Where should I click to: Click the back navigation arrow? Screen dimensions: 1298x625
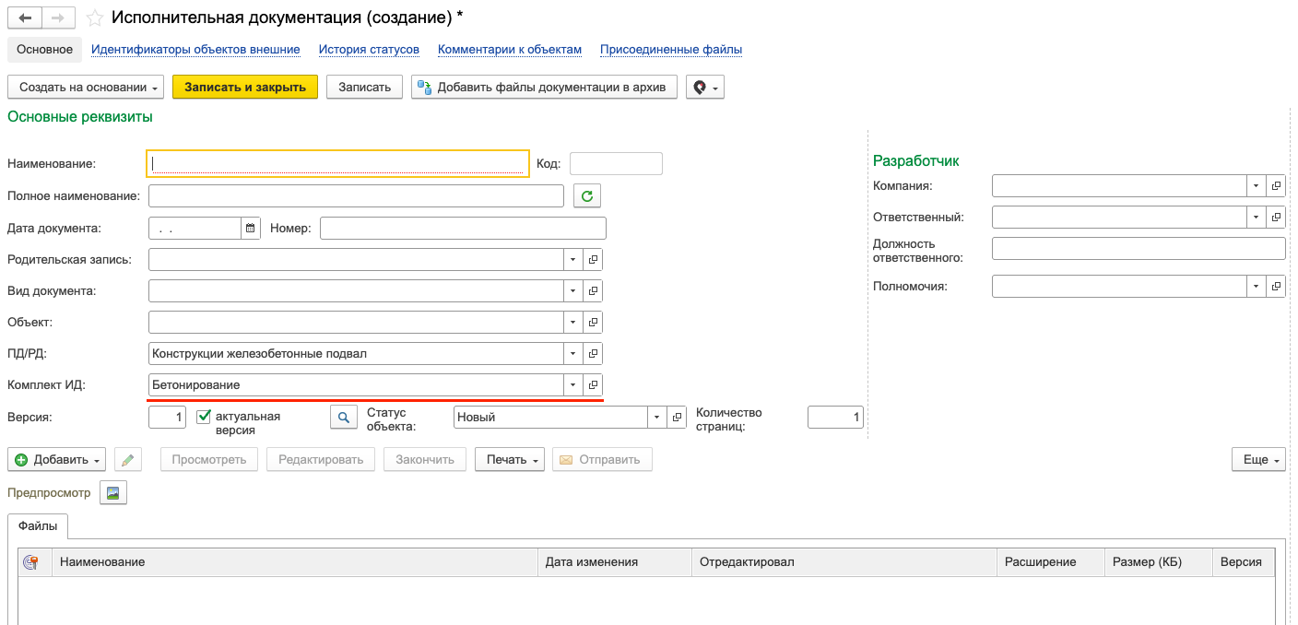(x=25, y=18)
